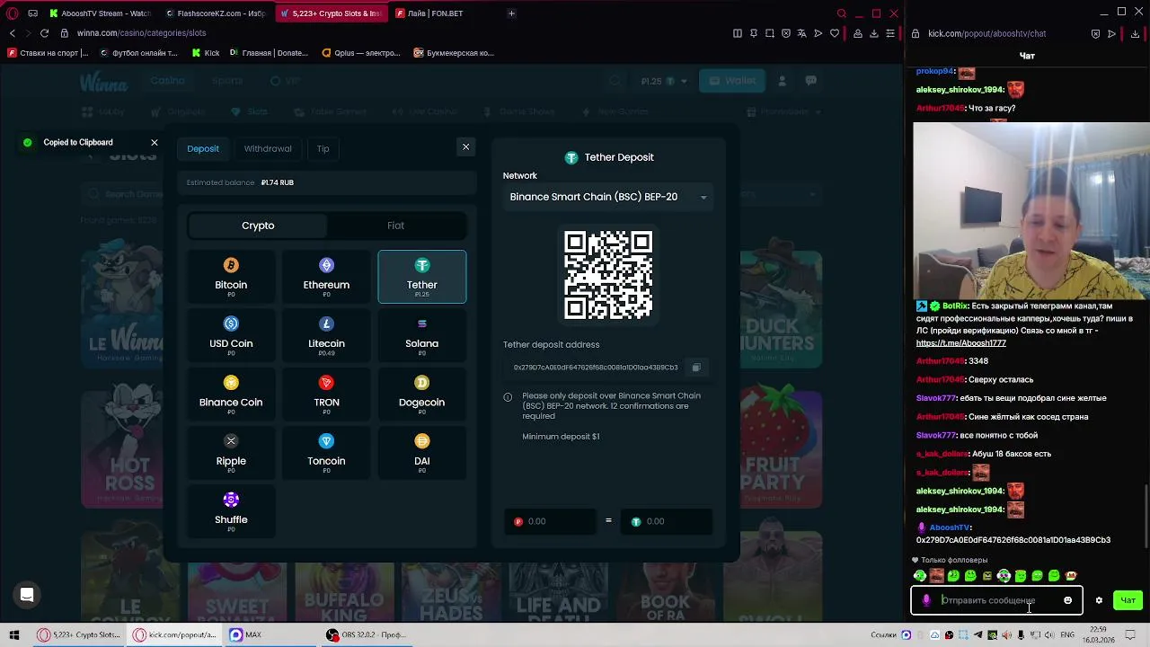1150x647 pixels.
Task: Open Букмекерская ко... bookmark
Action: [454, 53]
